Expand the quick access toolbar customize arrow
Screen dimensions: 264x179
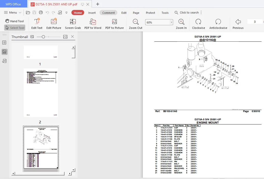pyautogui.click(x=67, y=13)
